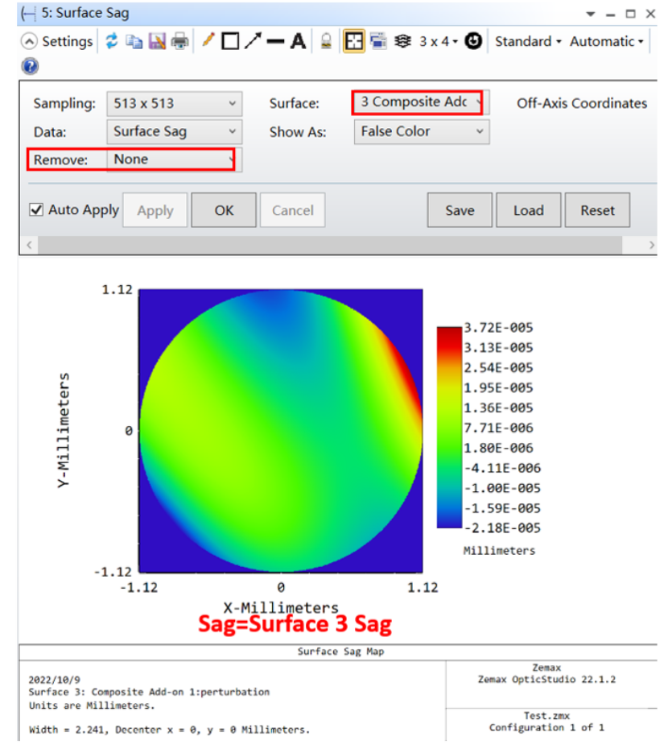This screenshot has width=668, height=749.
Task: Click the blue help question icon
Action: click(30, 66)
